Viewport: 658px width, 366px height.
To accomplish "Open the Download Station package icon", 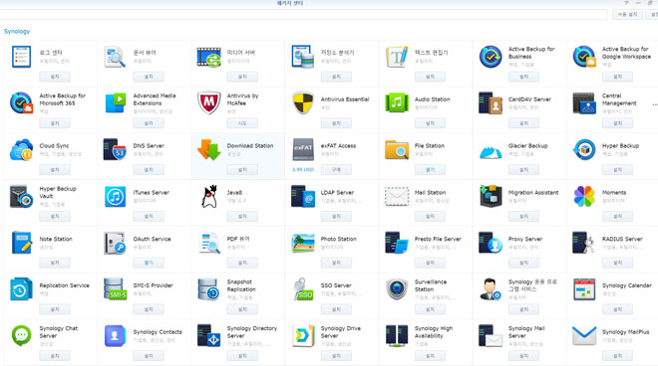I will pos(208,149).
